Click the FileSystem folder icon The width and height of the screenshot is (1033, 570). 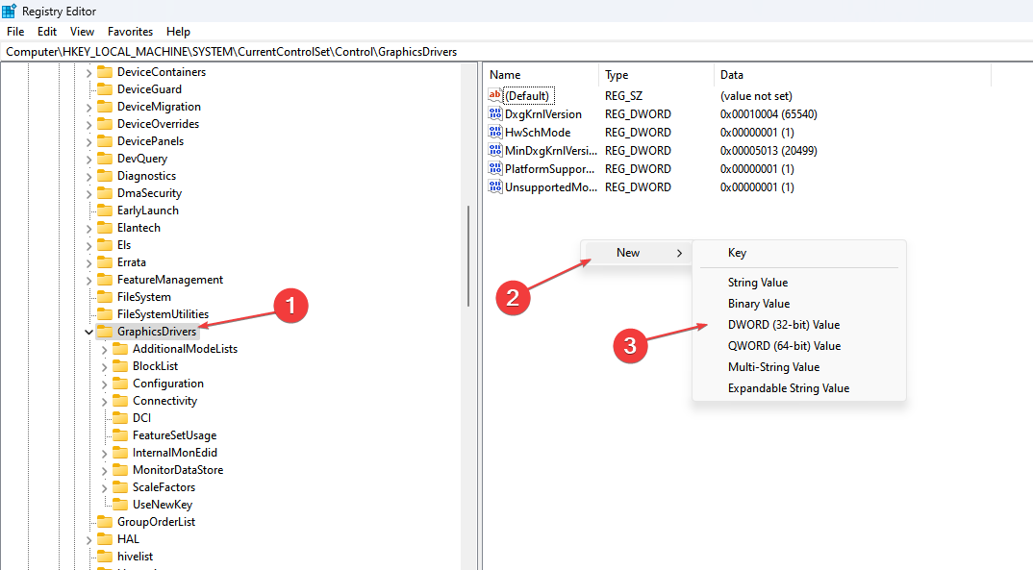pos(105,297)
